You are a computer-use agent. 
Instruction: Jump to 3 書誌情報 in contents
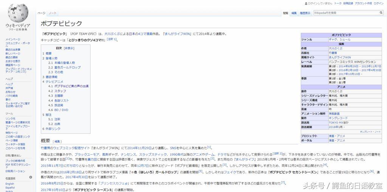50,77
